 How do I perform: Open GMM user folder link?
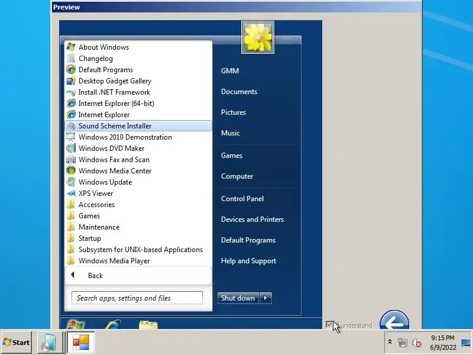coord(230,70)
